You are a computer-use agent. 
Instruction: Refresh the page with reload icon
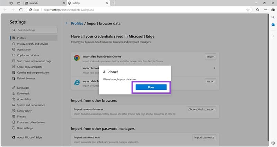pyautogui.click(x=21, y=10)
